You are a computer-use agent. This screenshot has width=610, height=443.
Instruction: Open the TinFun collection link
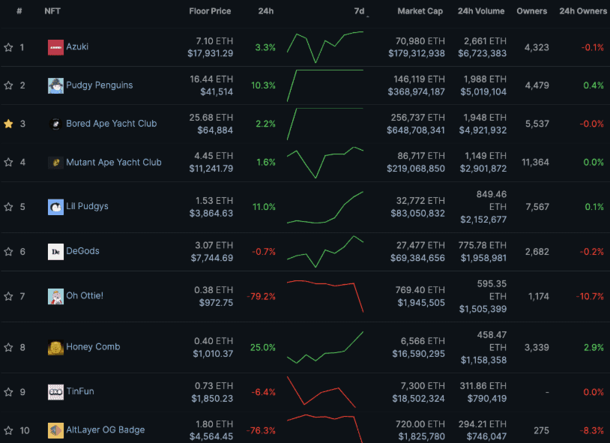coord(79,391)
